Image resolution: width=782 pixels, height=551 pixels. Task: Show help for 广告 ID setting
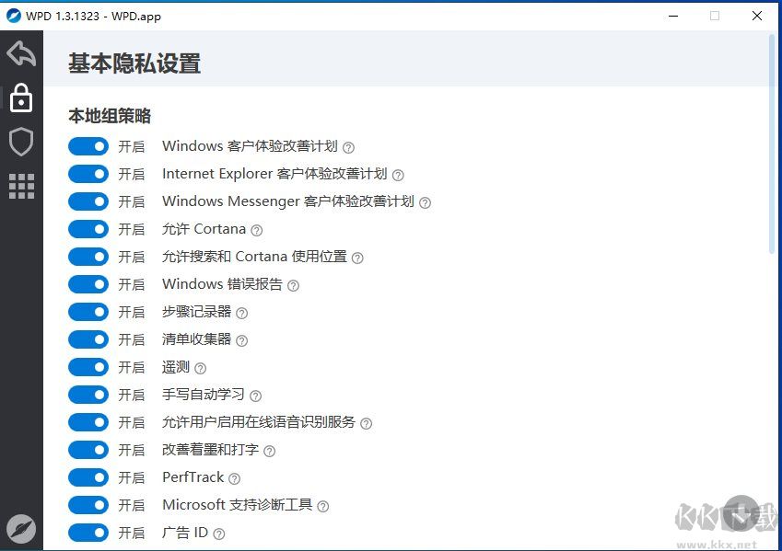click(218, 534)
